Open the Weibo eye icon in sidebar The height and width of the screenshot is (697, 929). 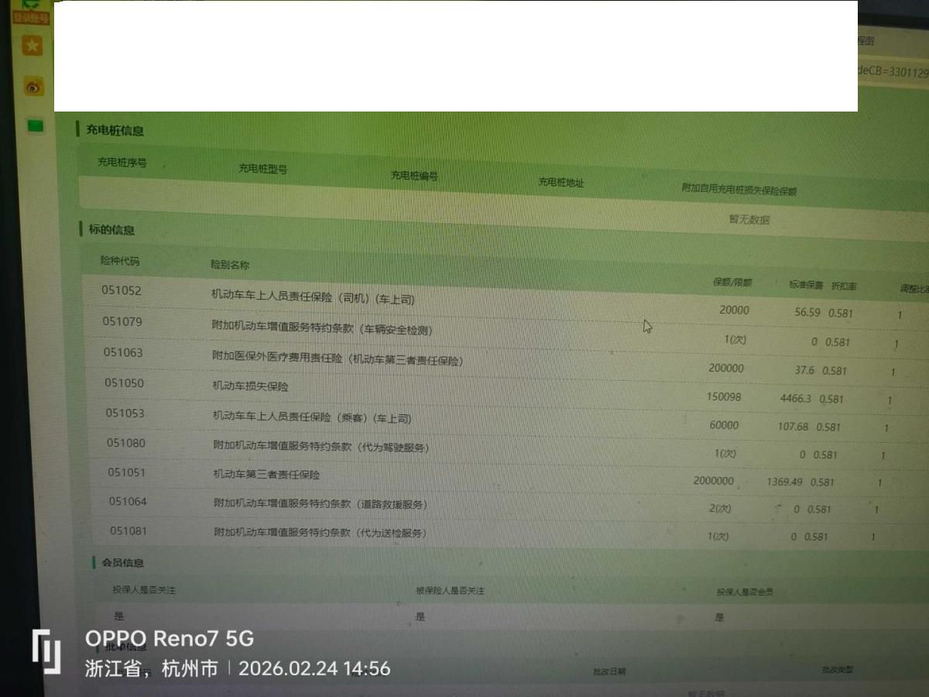coord(33,88)
